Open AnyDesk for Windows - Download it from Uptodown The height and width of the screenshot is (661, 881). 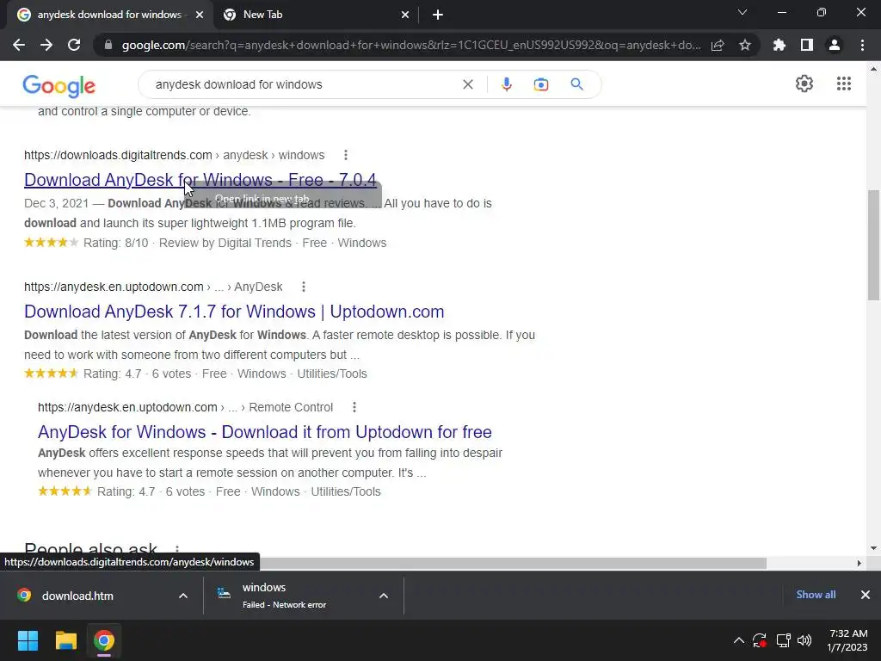tap(265, 432)
